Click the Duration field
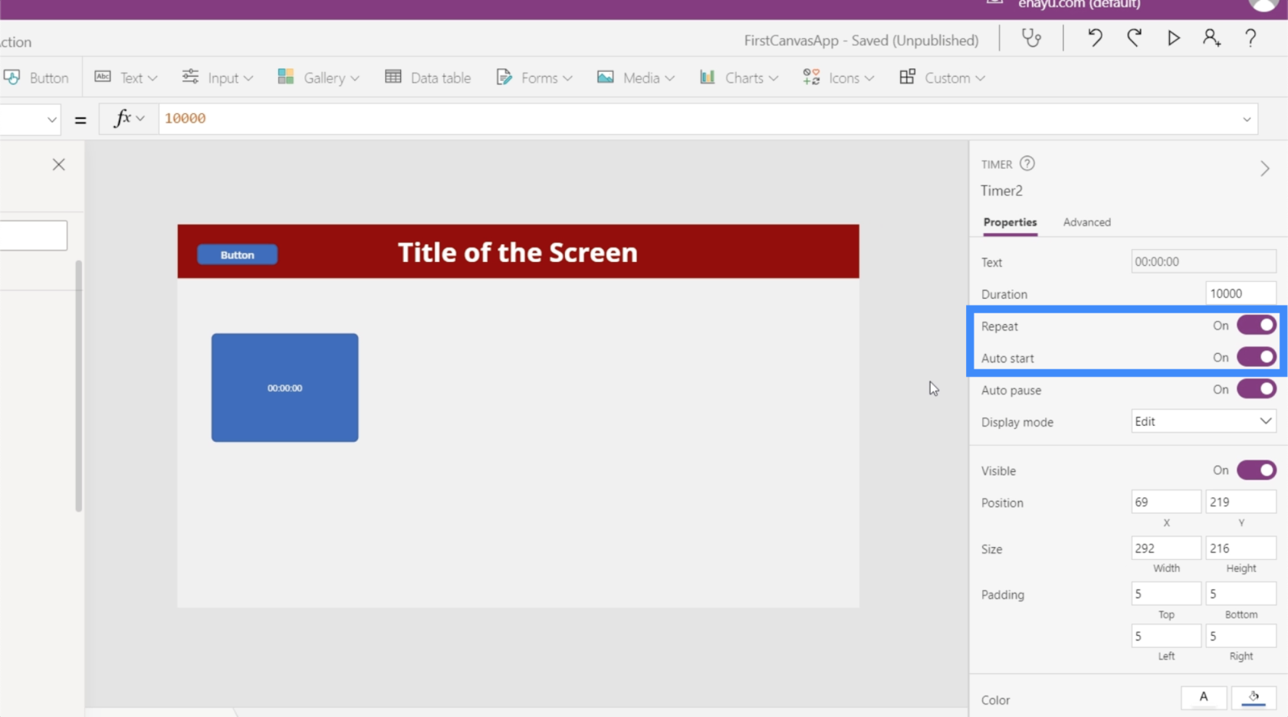The image size is (1288, 717). (x=1240, y=293)
